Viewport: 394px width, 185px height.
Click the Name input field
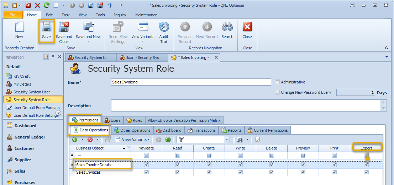coord(191,82)
